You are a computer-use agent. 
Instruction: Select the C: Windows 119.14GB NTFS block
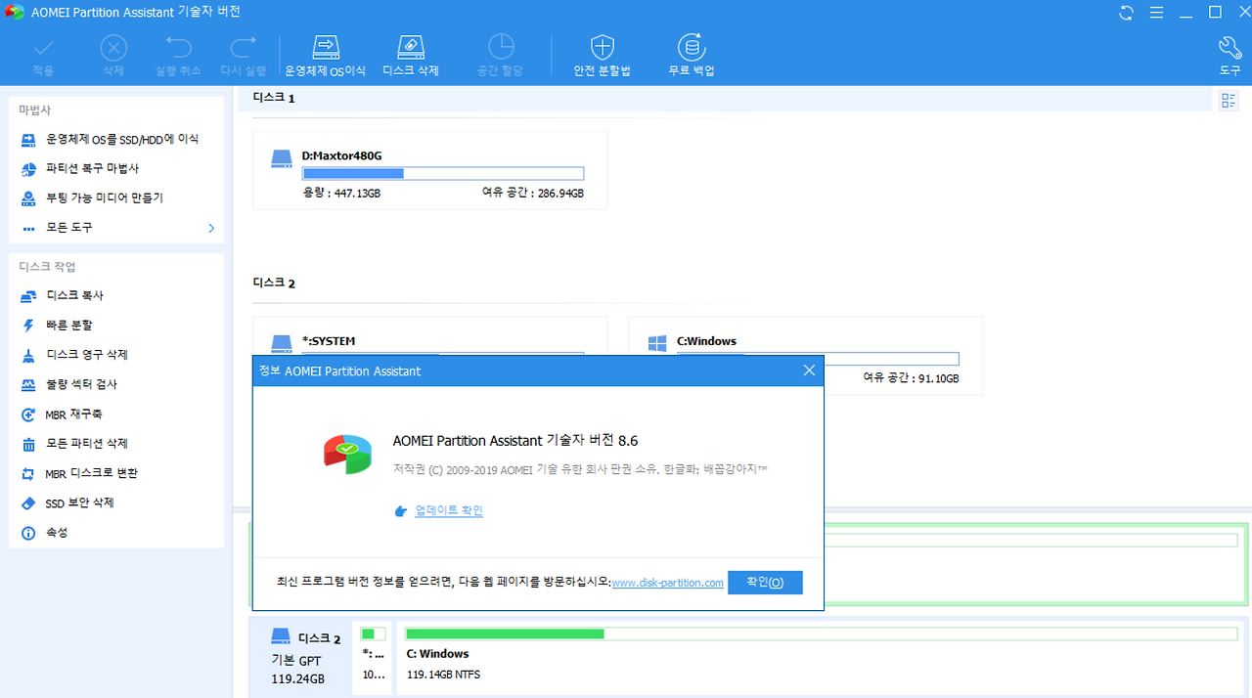click(820, 658)
